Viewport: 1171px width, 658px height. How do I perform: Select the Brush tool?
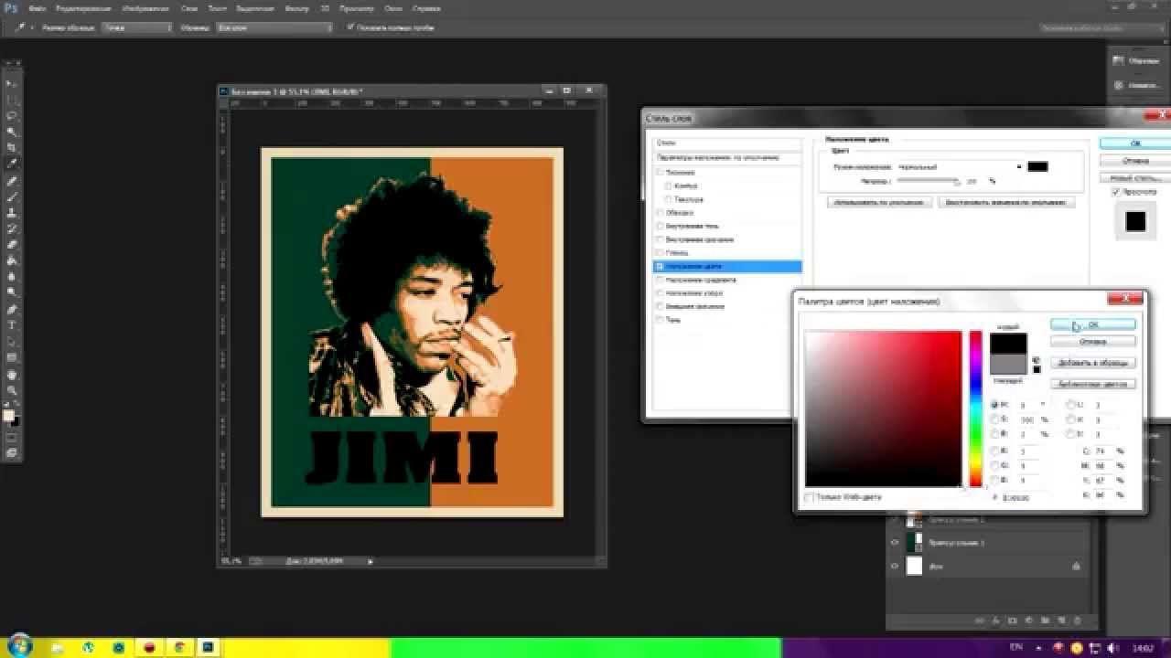click(x=12, y=196)
